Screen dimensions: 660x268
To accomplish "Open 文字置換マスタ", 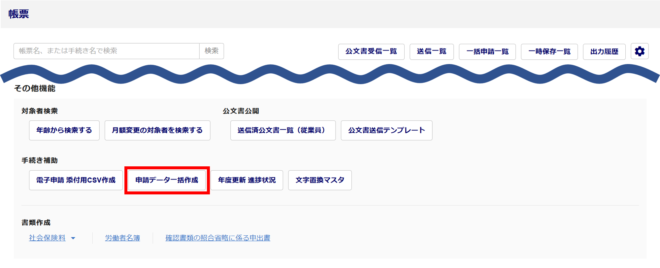I will point(320,180).
